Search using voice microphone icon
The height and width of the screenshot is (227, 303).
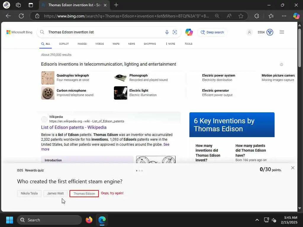click(167, 32)
